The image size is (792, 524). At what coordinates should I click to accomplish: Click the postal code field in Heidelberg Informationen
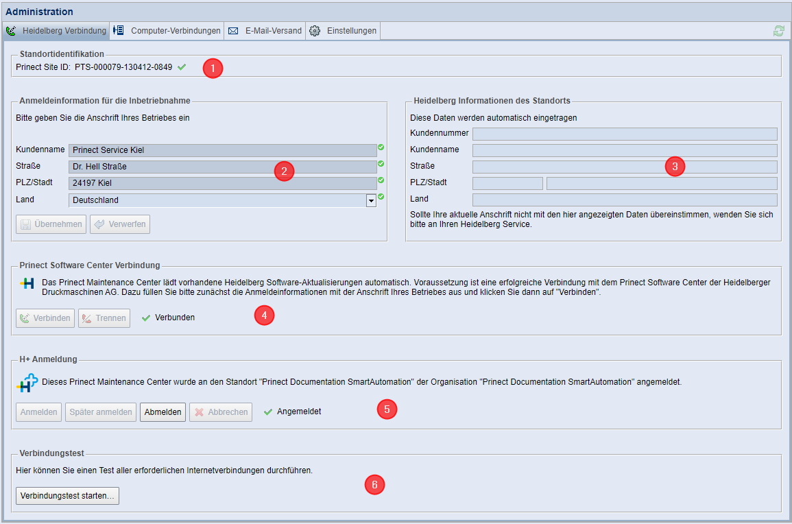coord(507,183)
